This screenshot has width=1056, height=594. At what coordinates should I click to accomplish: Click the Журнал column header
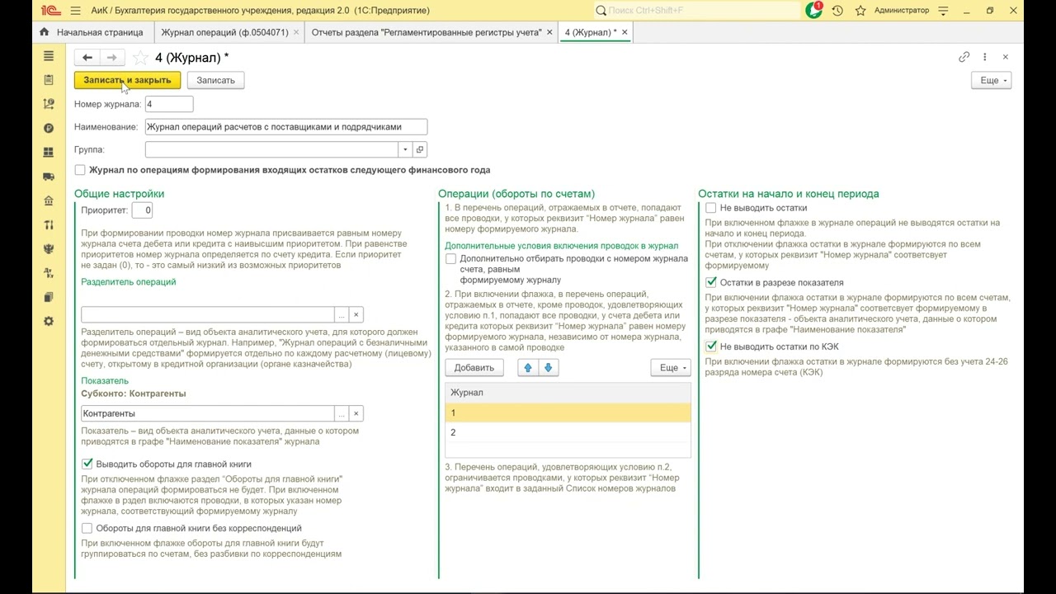click(x=568, y=393)
